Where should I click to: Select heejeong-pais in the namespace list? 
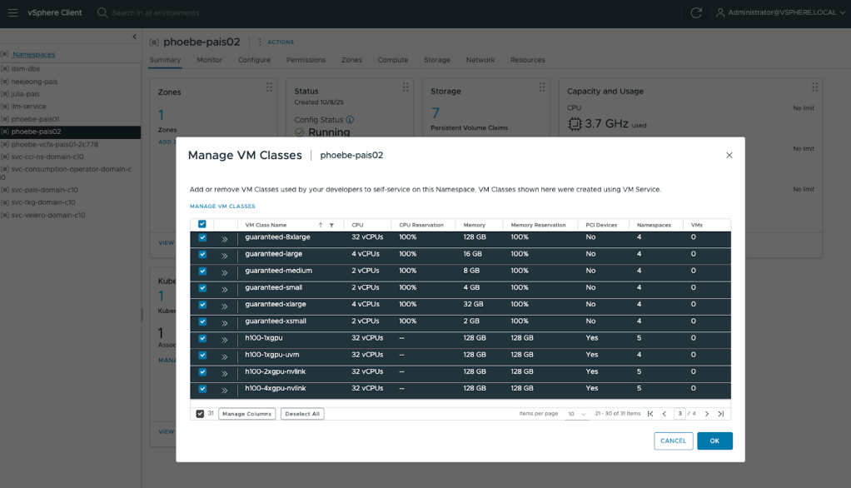pos(34,82)
